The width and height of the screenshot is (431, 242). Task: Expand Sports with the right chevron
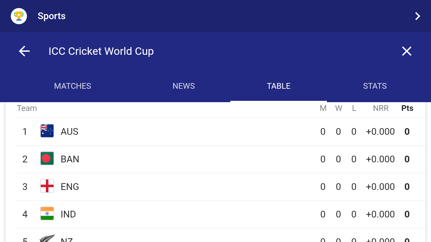418,16
